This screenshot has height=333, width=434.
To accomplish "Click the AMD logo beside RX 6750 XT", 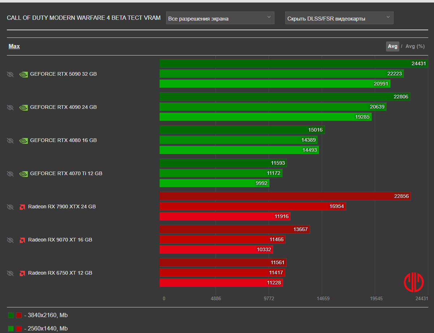I will pos(22,273).
